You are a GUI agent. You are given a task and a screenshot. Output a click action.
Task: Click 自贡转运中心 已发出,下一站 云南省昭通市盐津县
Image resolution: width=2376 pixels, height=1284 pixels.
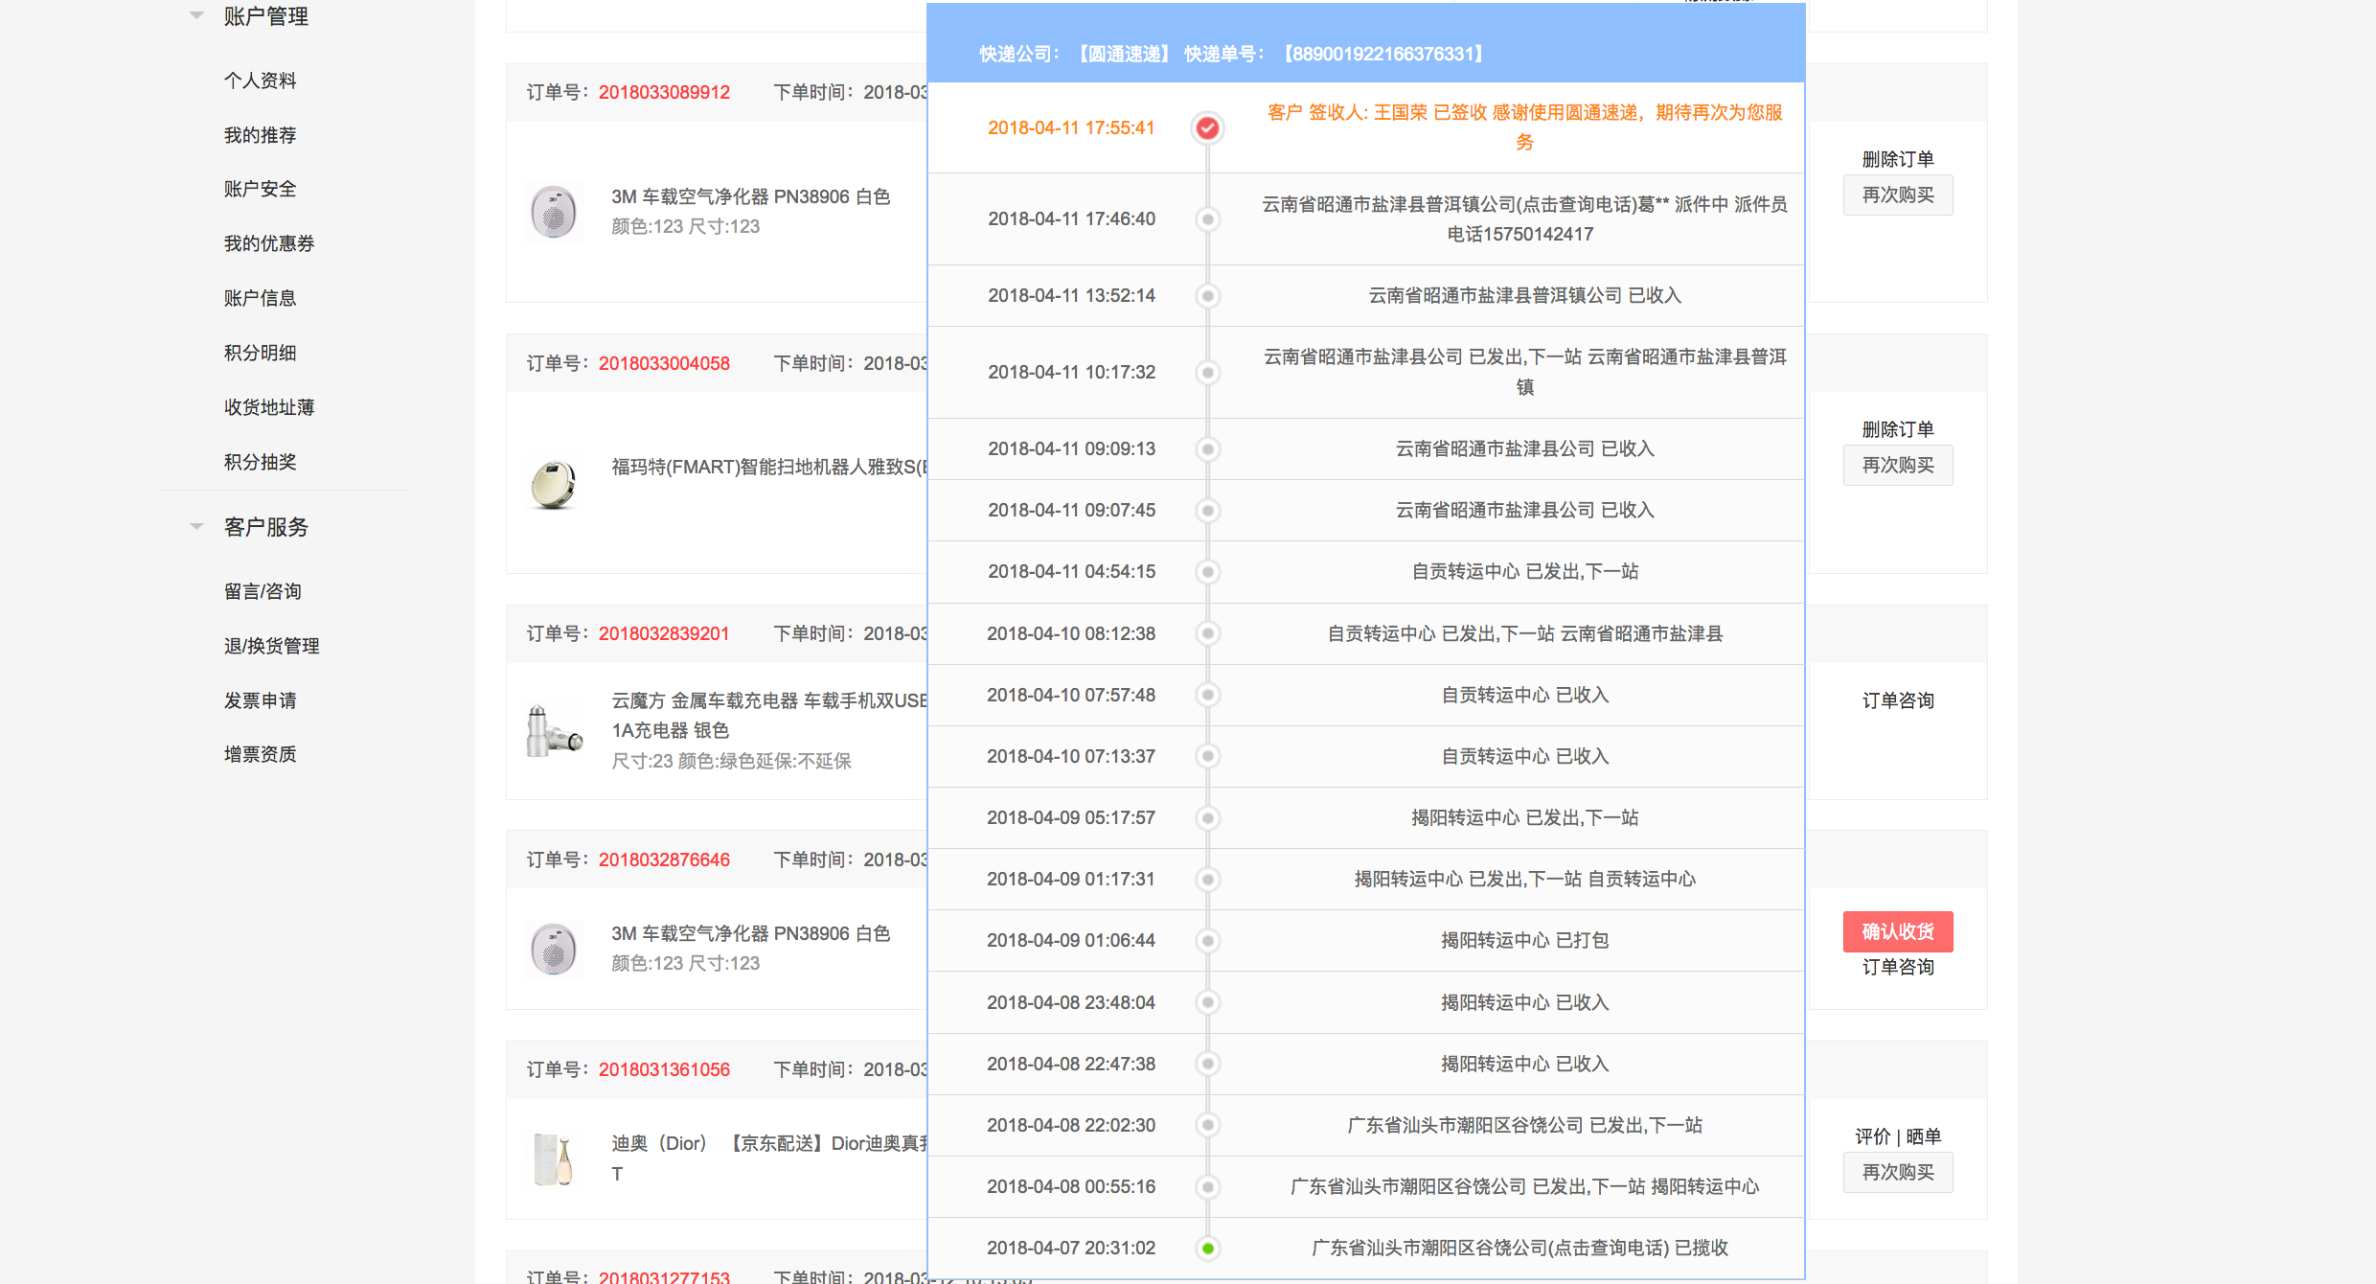tap(1524, 633)
